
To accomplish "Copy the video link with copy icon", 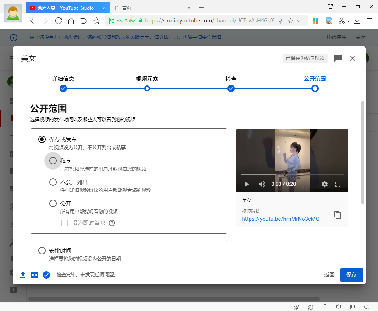I will point(338,215).
